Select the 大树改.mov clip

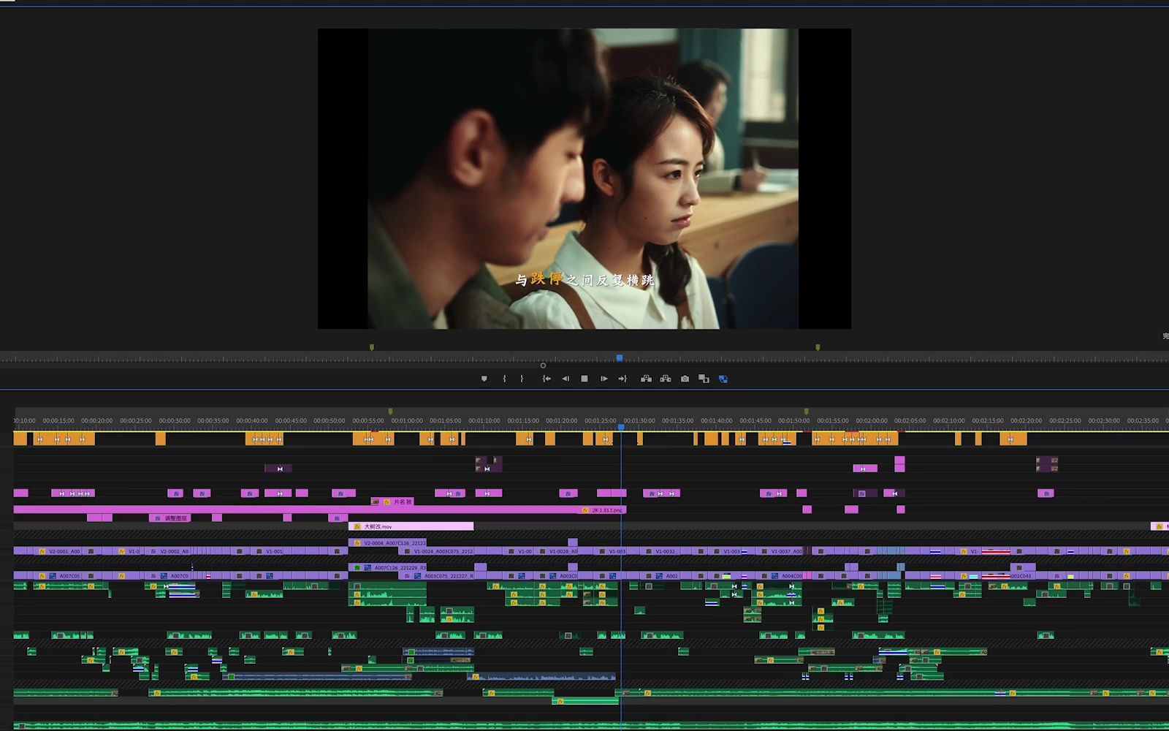point(411,526)
